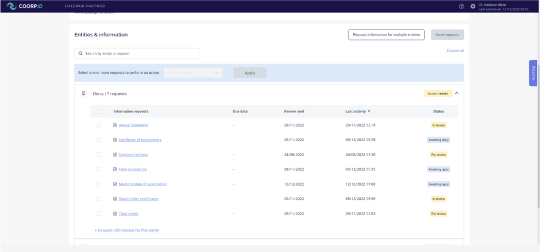Screen dimensions: 540x252
Task: Click Request information for this entity
Action: [127, 230]
